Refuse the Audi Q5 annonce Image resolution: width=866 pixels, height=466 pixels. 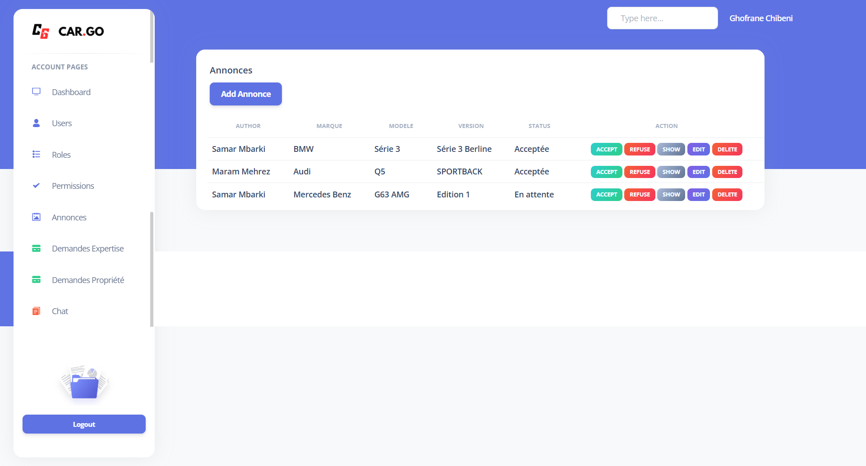[x=640, y=172]
